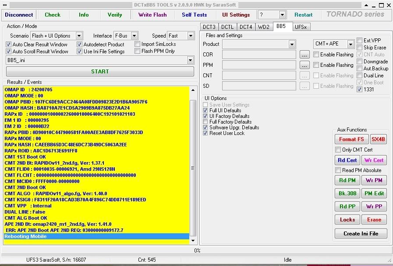Click the results vertical scrollbar thumb

click(193, 168)
